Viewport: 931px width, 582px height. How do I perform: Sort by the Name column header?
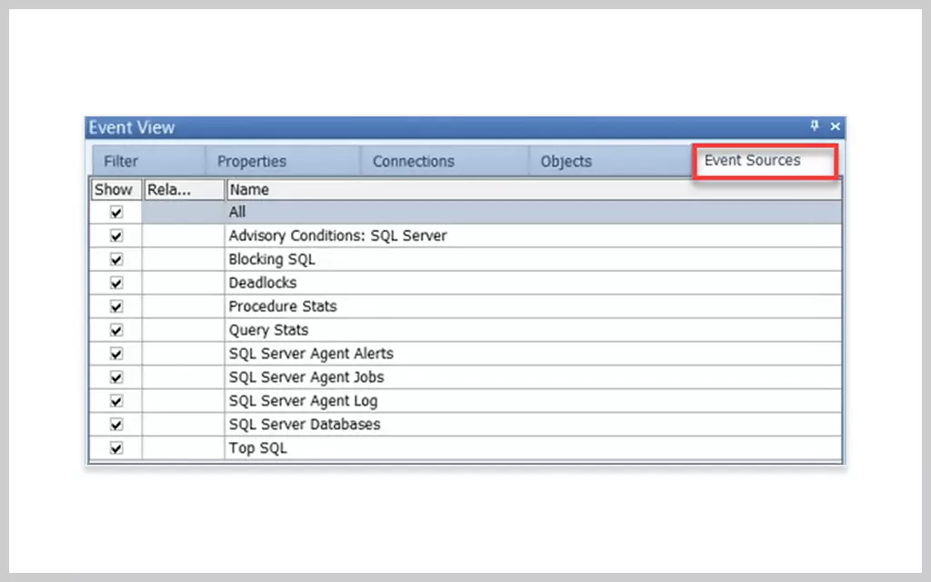pos(249,189)
